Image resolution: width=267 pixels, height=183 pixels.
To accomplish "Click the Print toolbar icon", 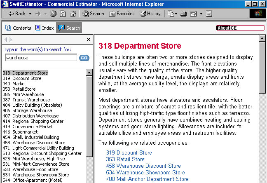I will coord(184,14).
